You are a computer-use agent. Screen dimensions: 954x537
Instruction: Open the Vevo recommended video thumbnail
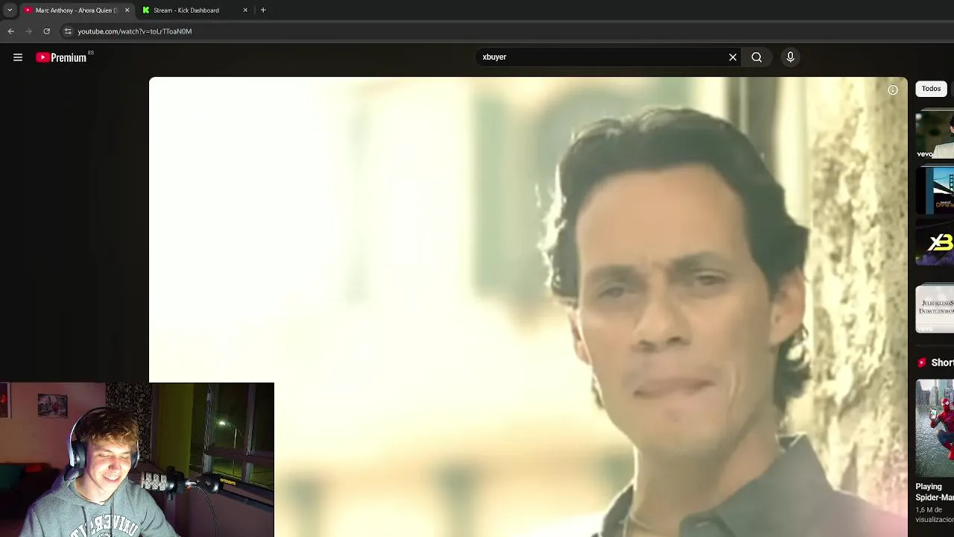pos(935,135)
